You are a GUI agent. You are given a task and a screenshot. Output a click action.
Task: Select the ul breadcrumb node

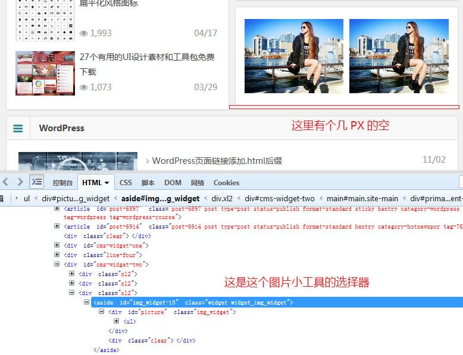(27, 198)
